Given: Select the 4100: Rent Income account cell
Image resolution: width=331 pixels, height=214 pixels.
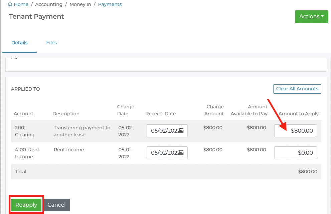Looking at the screenshot, I should point(27,153).
